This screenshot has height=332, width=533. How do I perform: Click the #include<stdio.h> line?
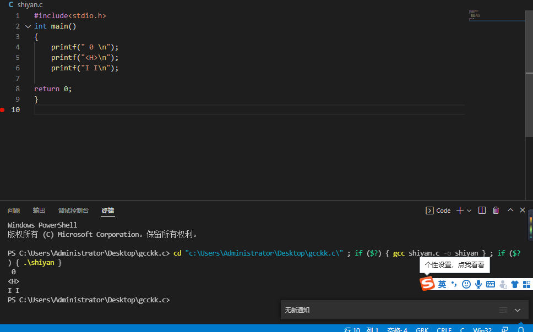70,15
